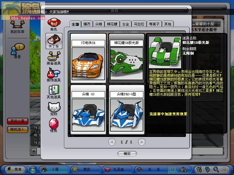Image resolution: width=234 pixels, height=175 pixels.
Task: Select the 棉花糖SR极光版 kart card
Action: point(127,58)
